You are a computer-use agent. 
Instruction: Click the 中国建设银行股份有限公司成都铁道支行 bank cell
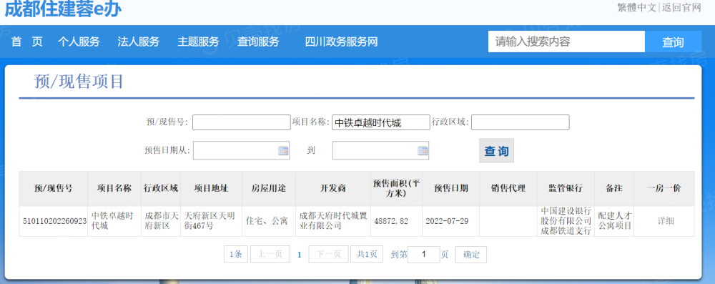(566, 221)
